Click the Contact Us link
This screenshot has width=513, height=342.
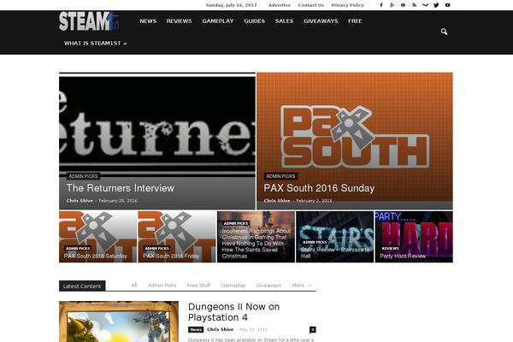pos(311,5)
